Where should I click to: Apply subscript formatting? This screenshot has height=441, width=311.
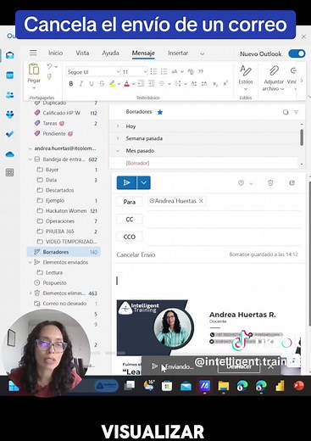(x=215, y=84)
